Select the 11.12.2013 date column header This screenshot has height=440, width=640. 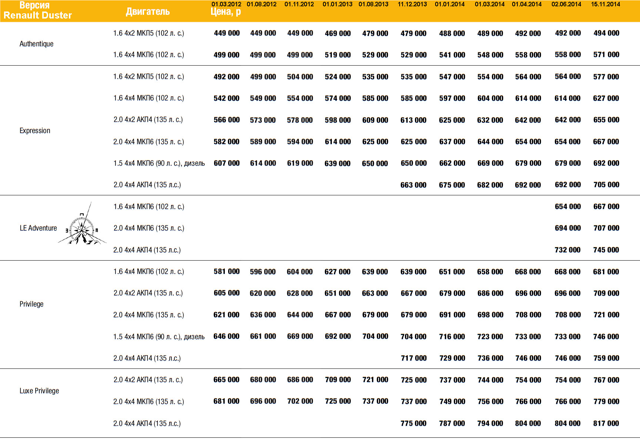pyautogui.click(x=412, y=4)
